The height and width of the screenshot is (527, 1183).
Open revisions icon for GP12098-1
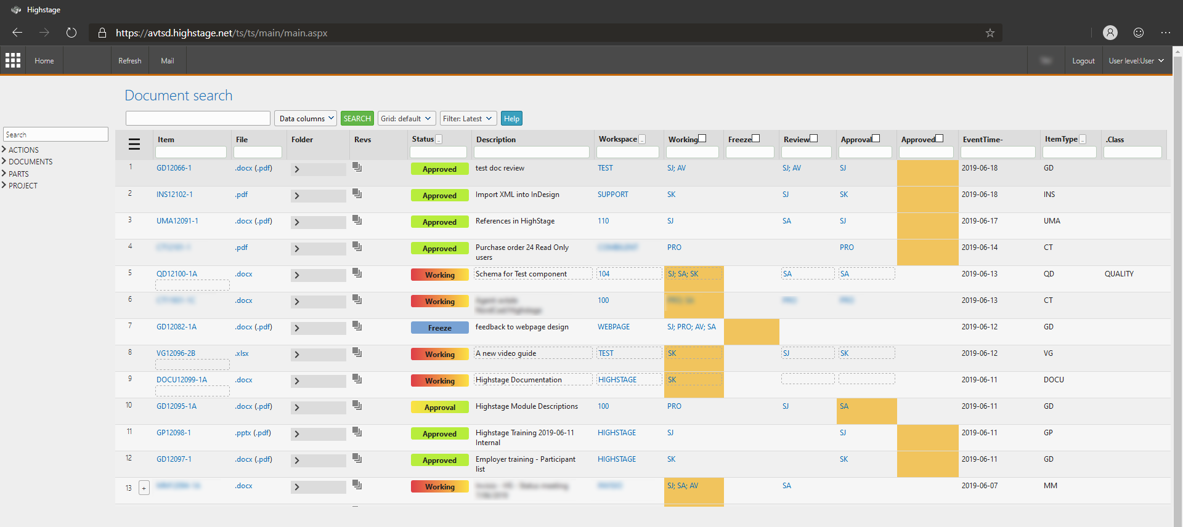[357, 432]
